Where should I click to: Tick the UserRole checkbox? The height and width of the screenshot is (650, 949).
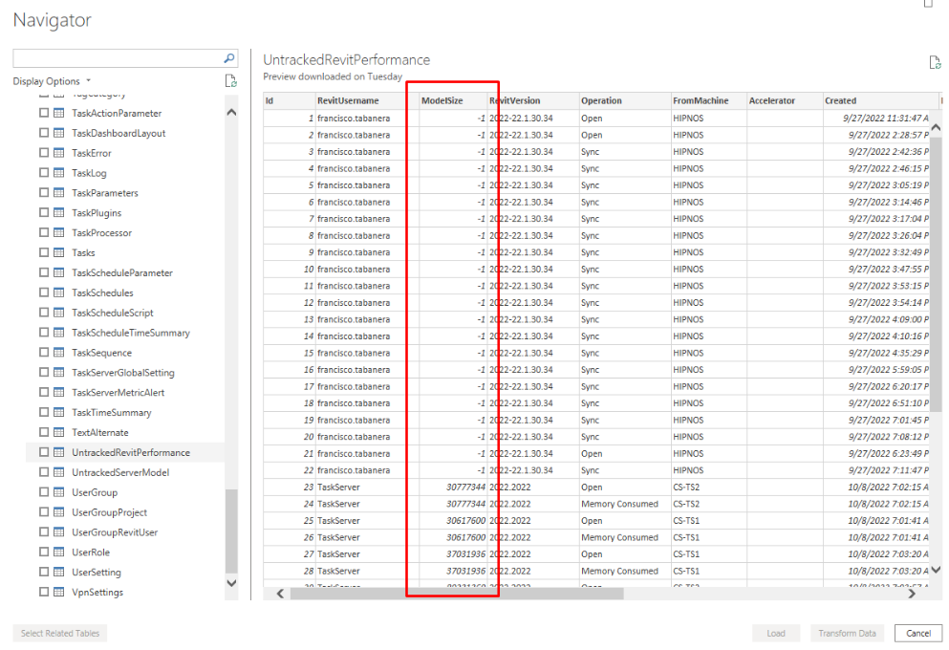coord(44,552)
